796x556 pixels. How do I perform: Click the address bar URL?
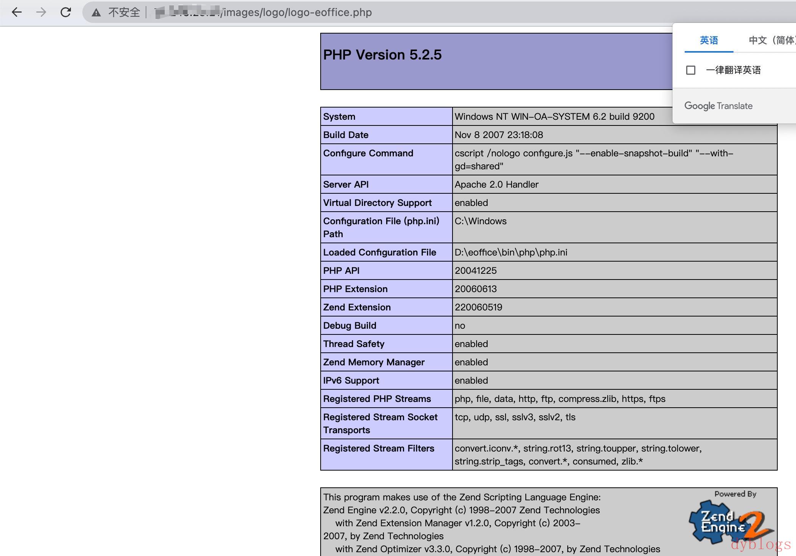click(263, 12)
